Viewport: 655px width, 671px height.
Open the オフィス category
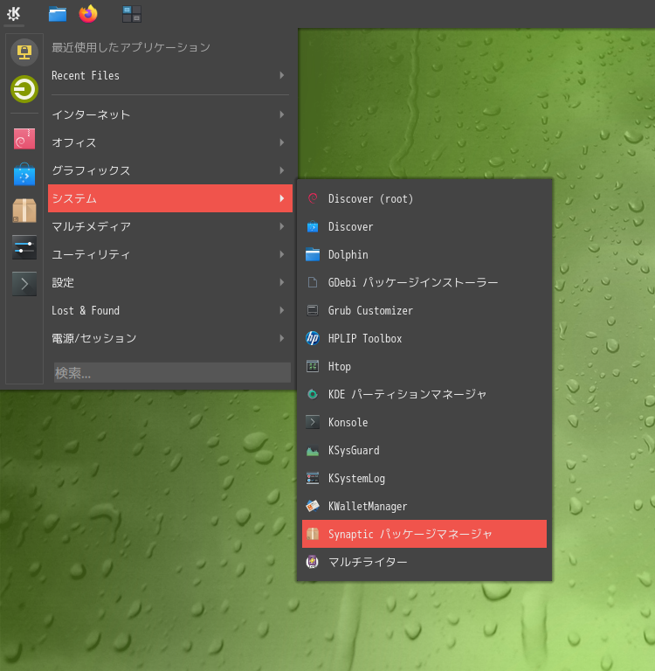[169, 142]
